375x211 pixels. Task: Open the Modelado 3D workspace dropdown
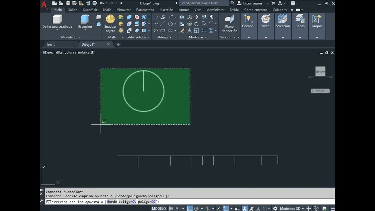point(292,209)
